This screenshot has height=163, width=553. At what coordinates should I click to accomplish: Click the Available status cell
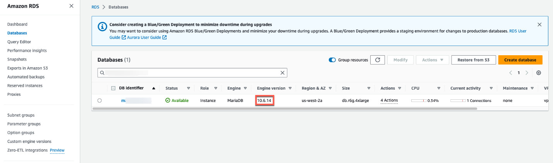tap(177, 100)
